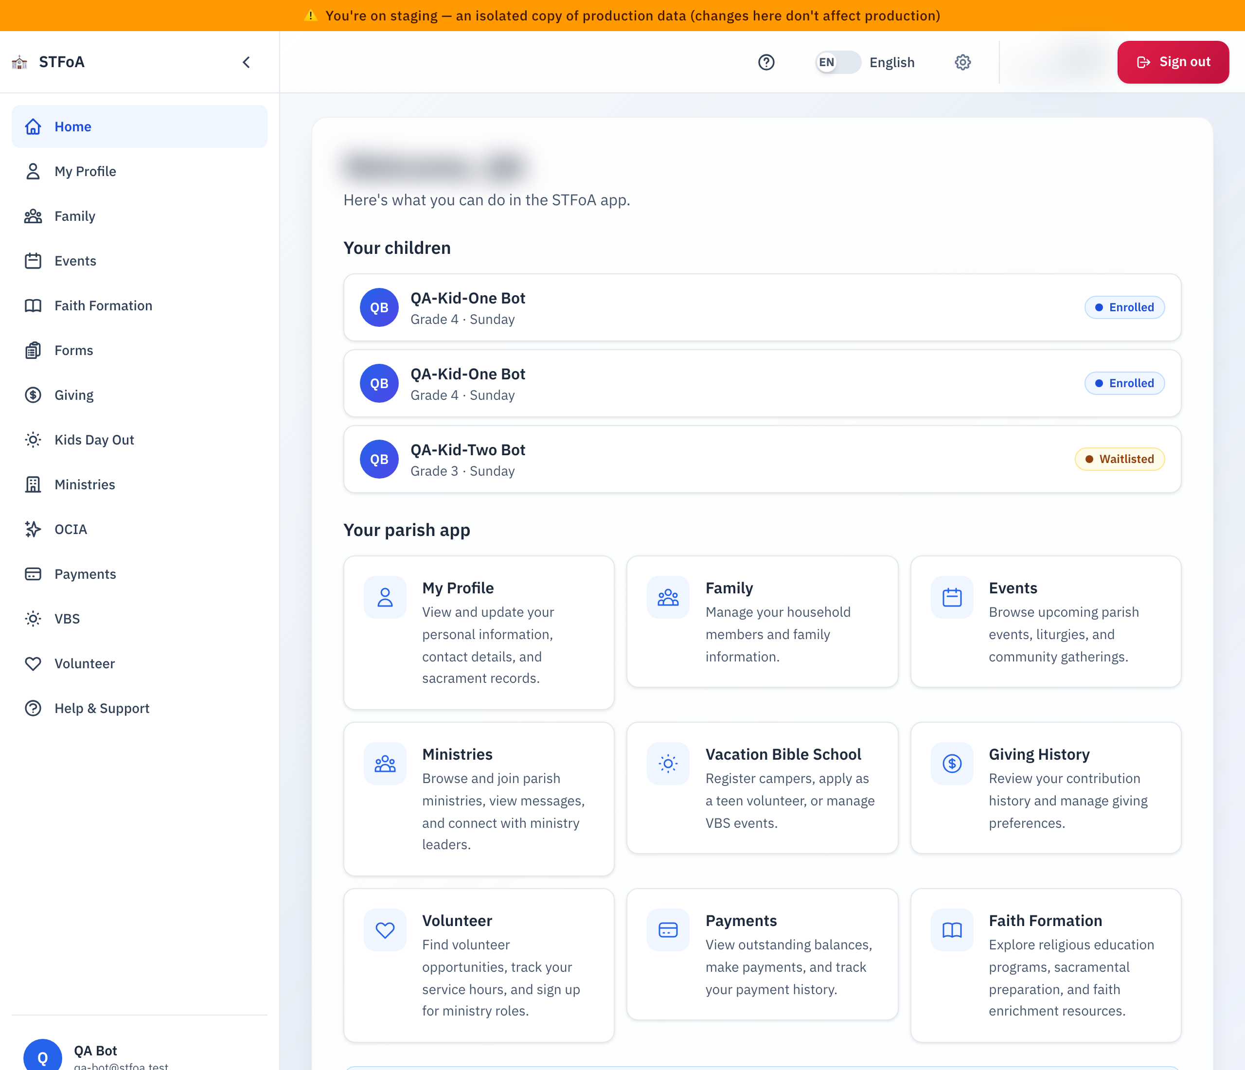Go to Family in the sidebar
This screenshot has width=1245, height=1070.
click(x=140, y=215)
